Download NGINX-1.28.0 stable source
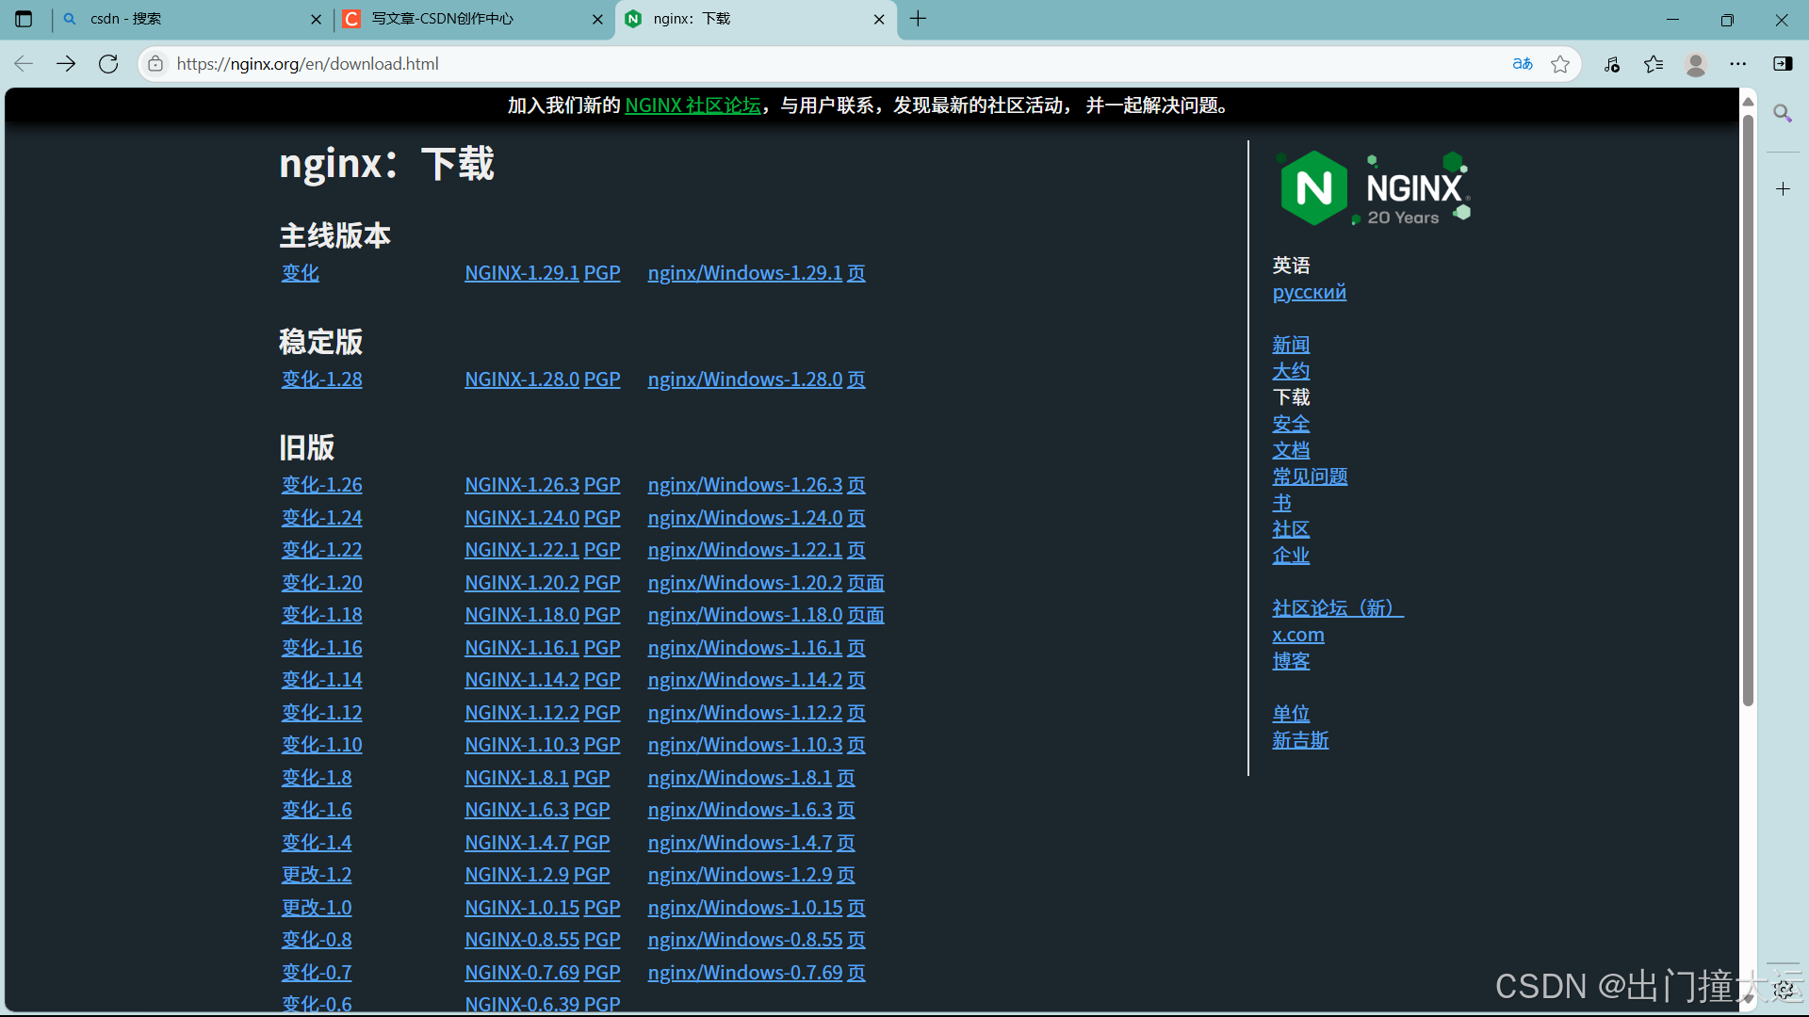 point(522,379)
